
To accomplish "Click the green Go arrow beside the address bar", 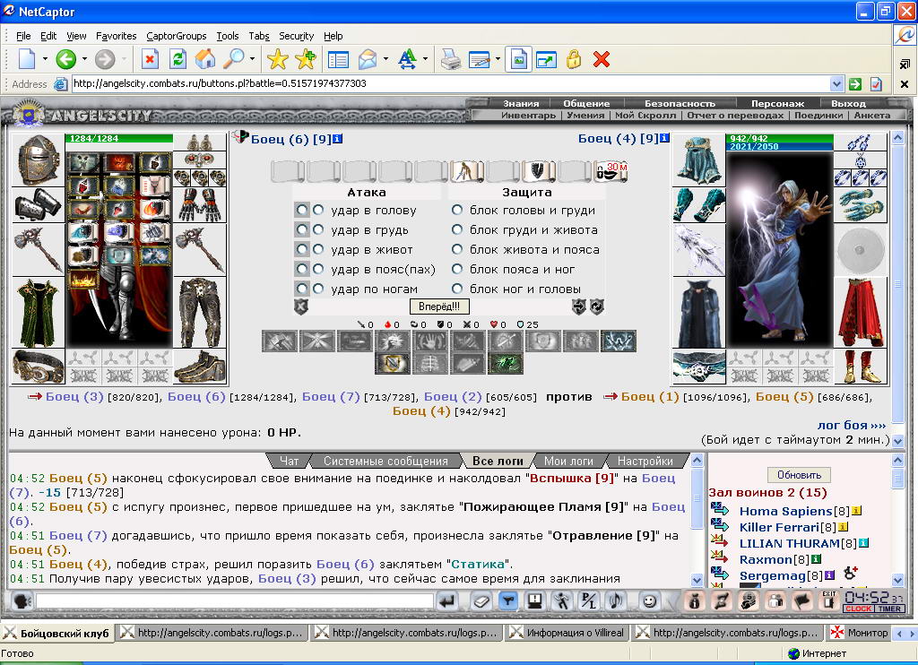I will click(x=855, y=84).
